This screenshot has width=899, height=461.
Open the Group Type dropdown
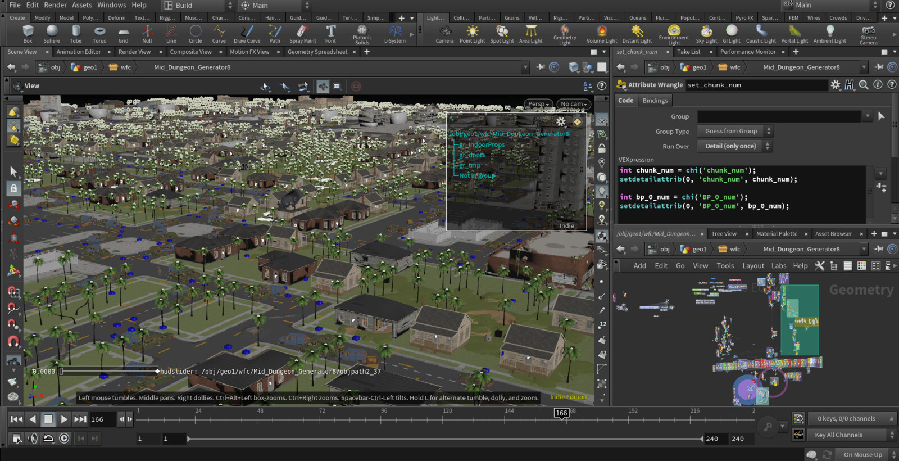735,131
